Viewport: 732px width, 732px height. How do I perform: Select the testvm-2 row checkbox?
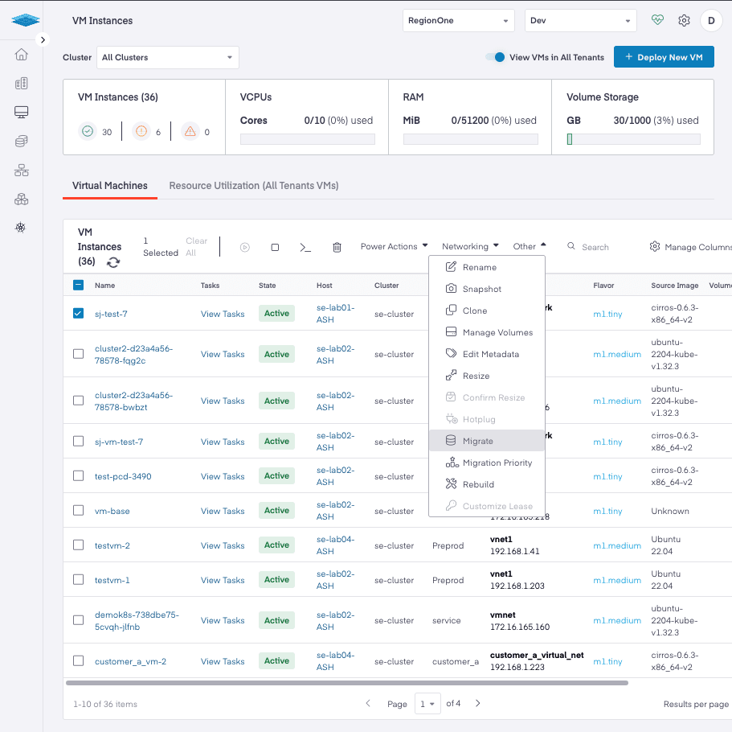pyautogui.click(x=78, y=545)
